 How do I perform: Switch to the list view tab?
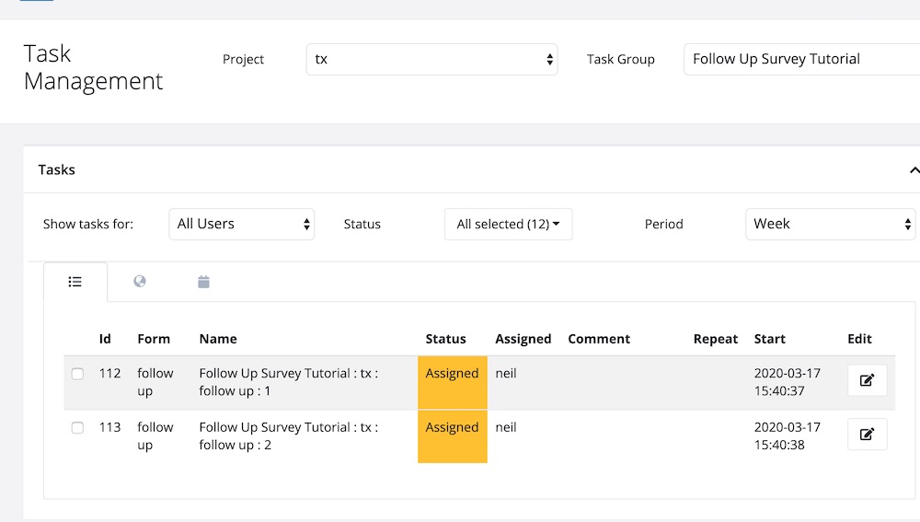[x=75, y=282]
